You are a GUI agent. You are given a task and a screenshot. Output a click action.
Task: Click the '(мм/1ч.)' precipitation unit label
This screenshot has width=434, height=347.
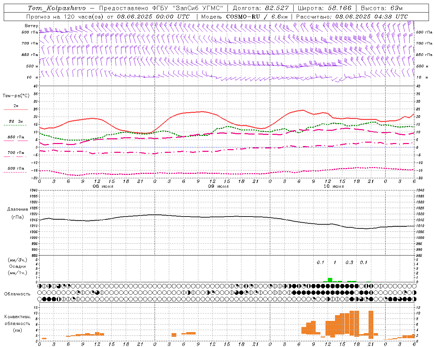pyautogui.click(x=18, y=273)
